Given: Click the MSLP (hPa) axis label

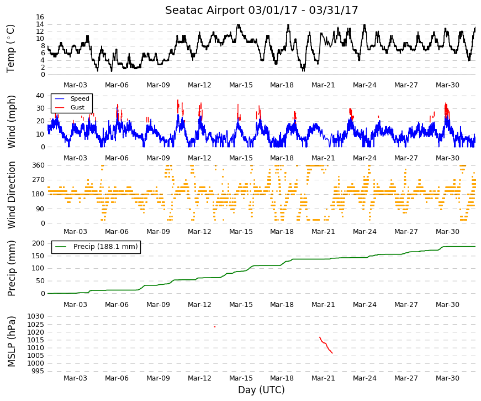Looking at the screenshot, I should pos(10,341).
